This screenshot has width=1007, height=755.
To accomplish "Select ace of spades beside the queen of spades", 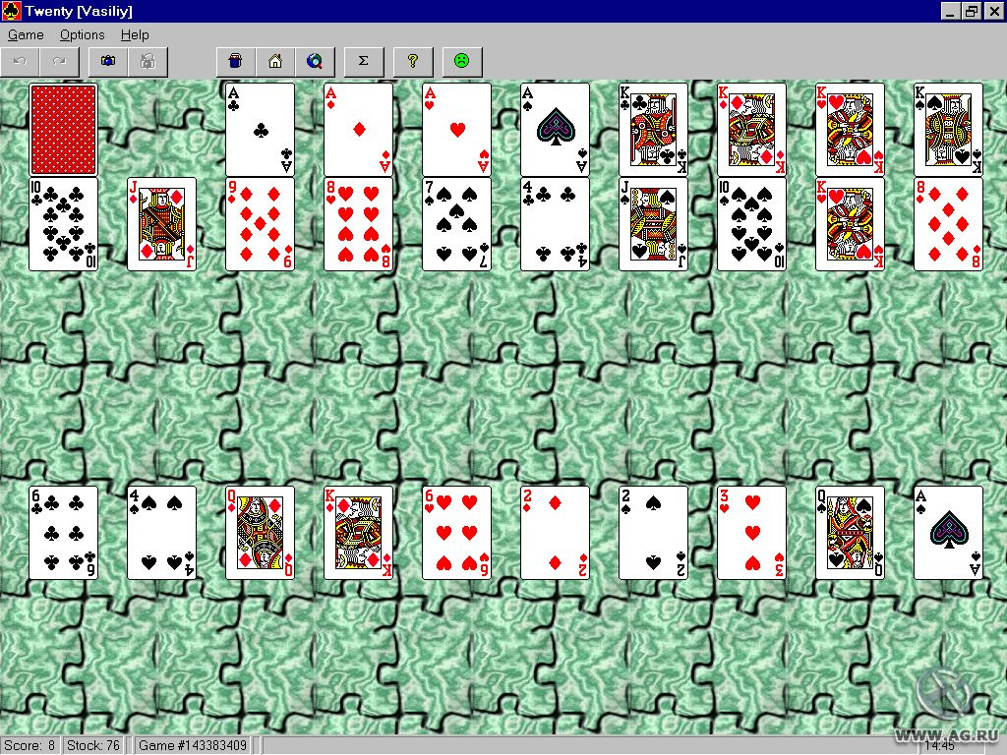I will point(948,533).
